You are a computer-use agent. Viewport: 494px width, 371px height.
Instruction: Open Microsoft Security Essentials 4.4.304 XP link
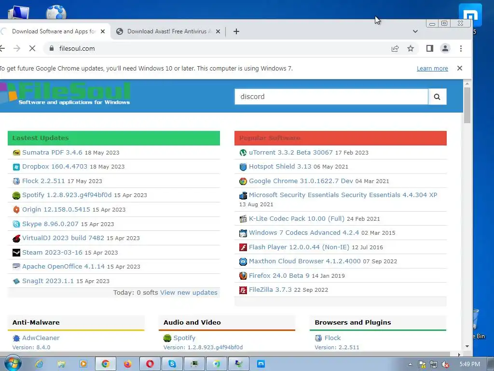point(343,195)
